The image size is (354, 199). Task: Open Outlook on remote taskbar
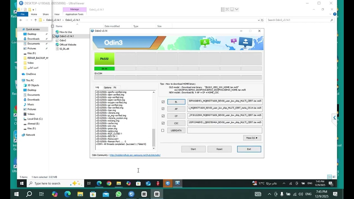tap(148, 183)
